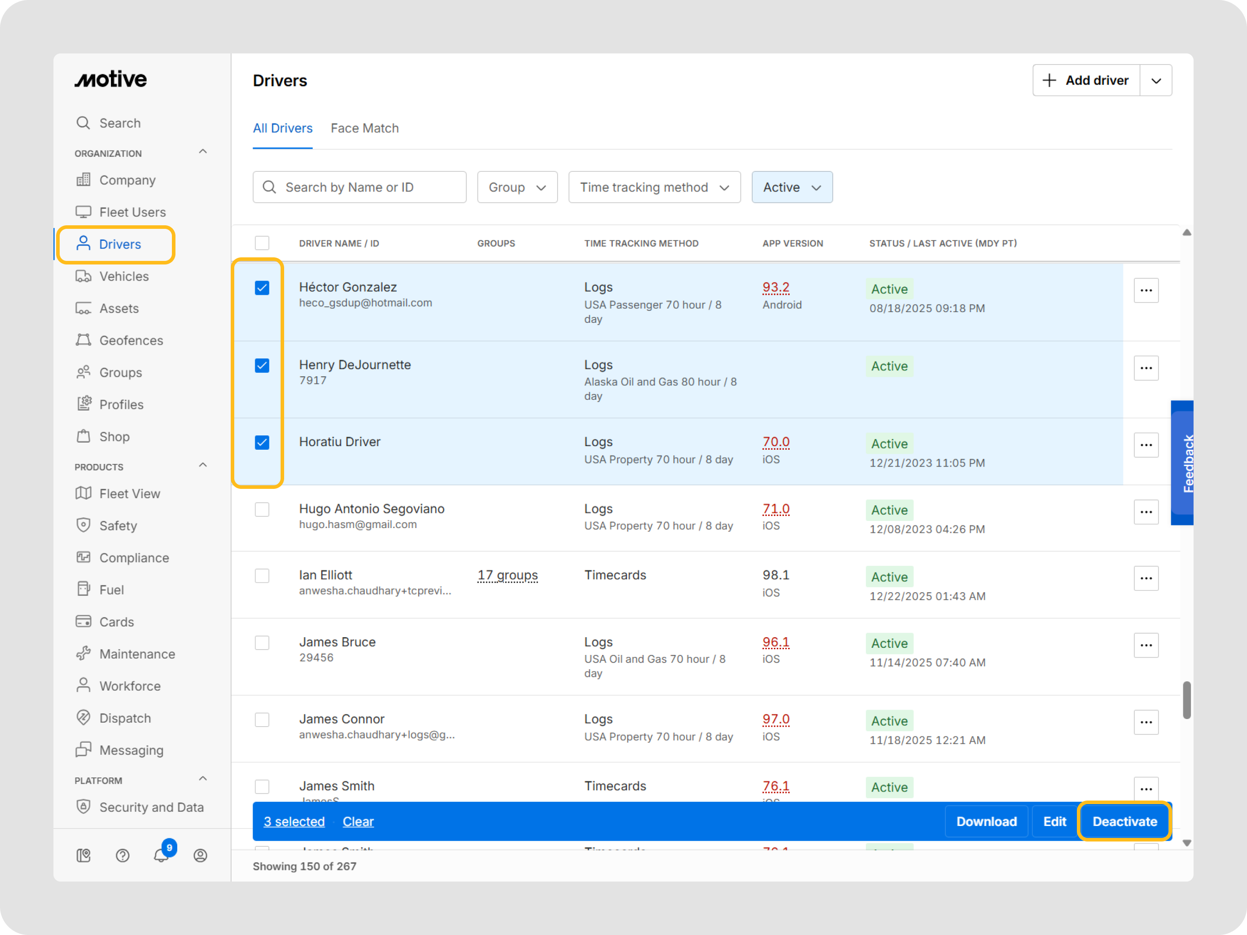Open the Geofences section

tap(132, 341)
